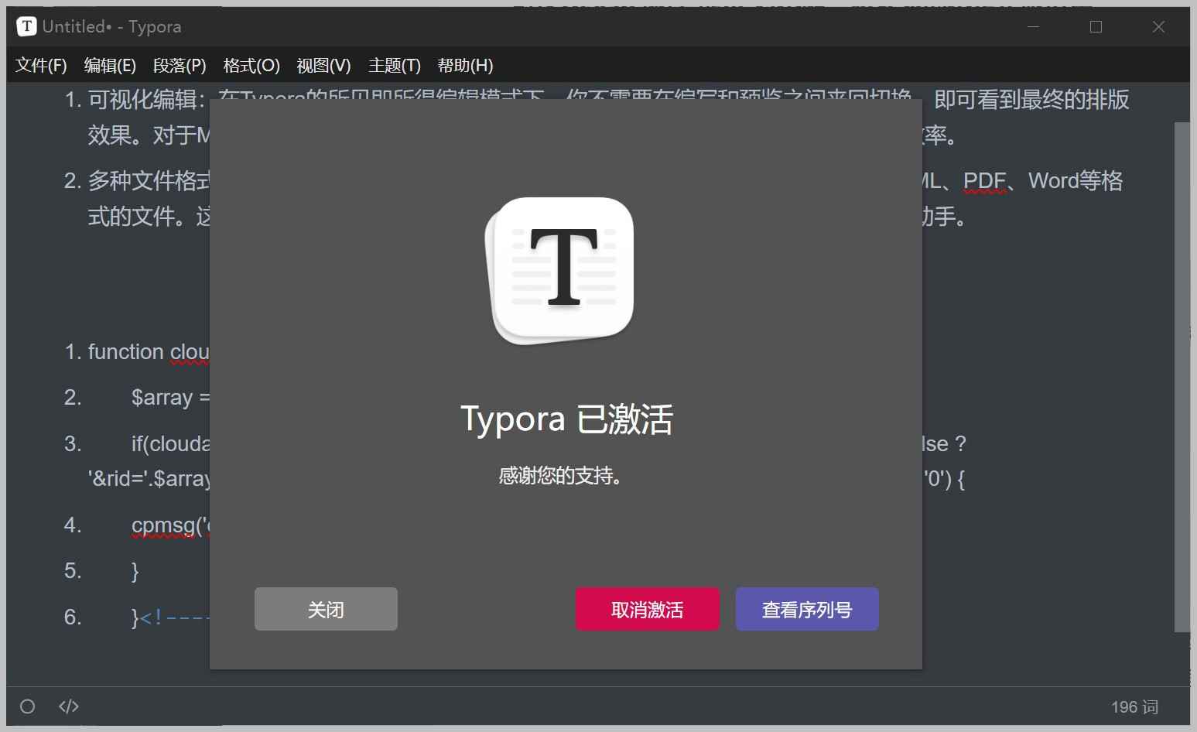Click the 'Word等格' text in list item 2

coord(1076,181)
